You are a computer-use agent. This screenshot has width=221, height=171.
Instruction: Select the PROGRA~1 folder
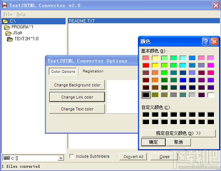coord(22,27)
